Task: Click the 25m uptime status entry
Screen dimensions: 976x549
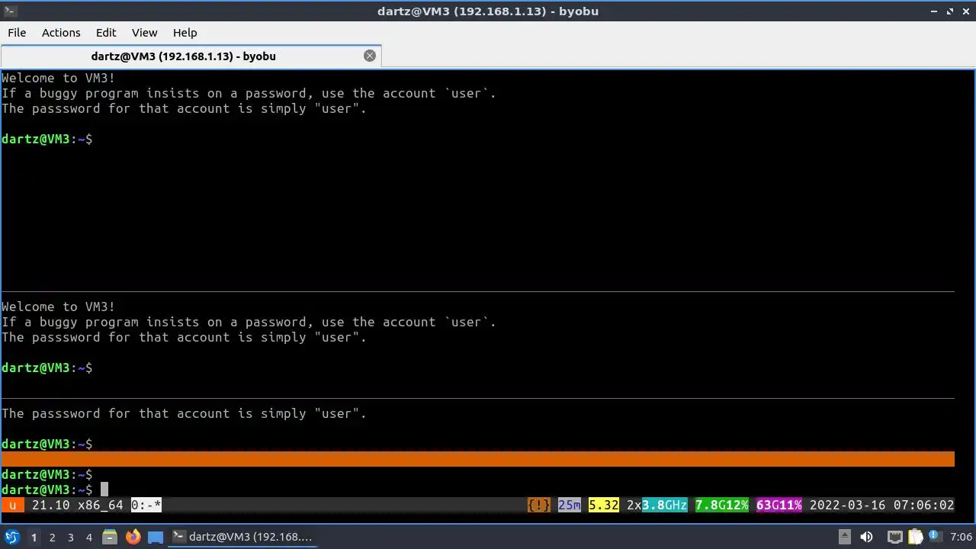Action: [570, 505]
